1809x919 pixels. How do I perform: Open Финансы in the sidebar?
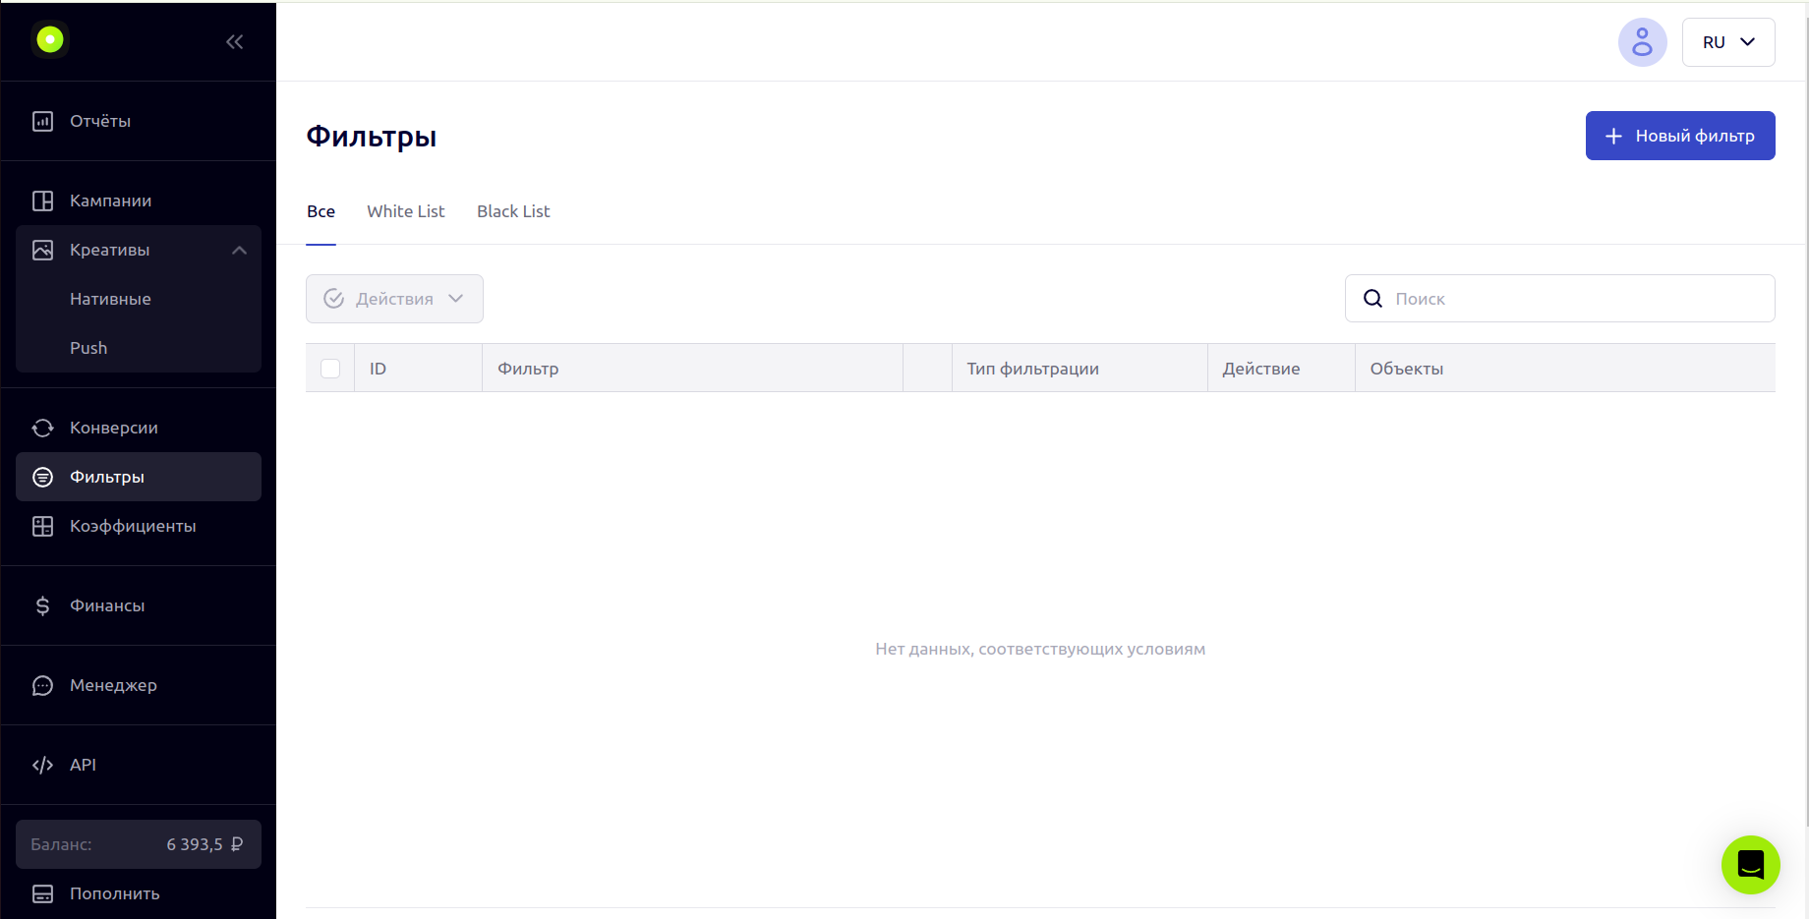coord(139,605)
